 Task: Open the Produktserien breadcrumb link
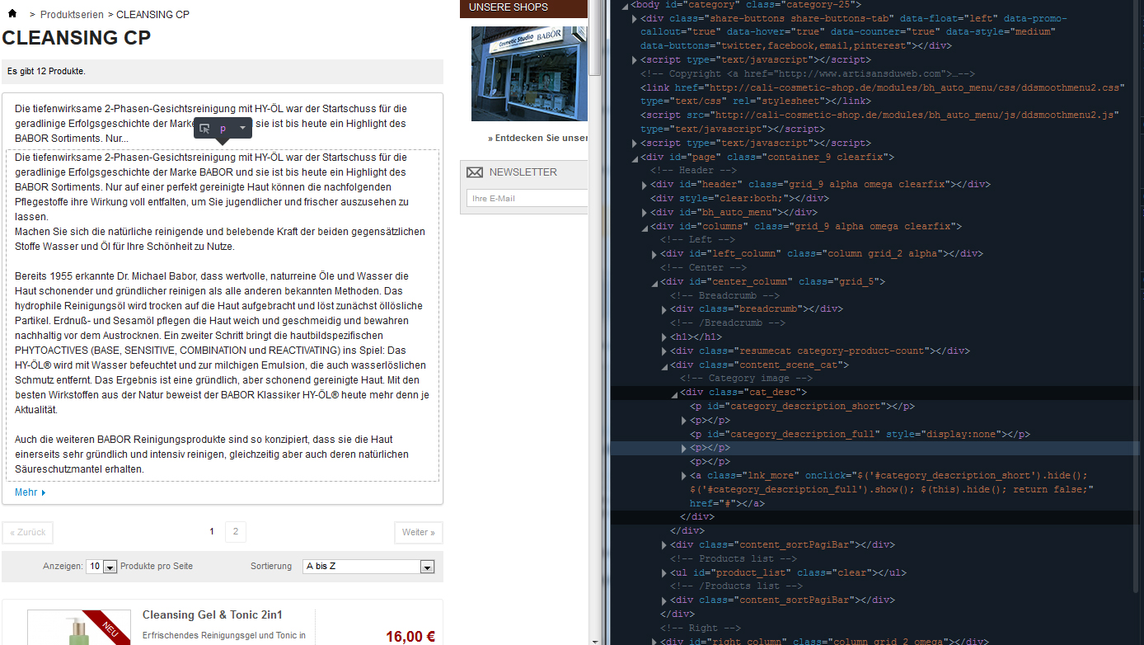[x=71, y=15]
